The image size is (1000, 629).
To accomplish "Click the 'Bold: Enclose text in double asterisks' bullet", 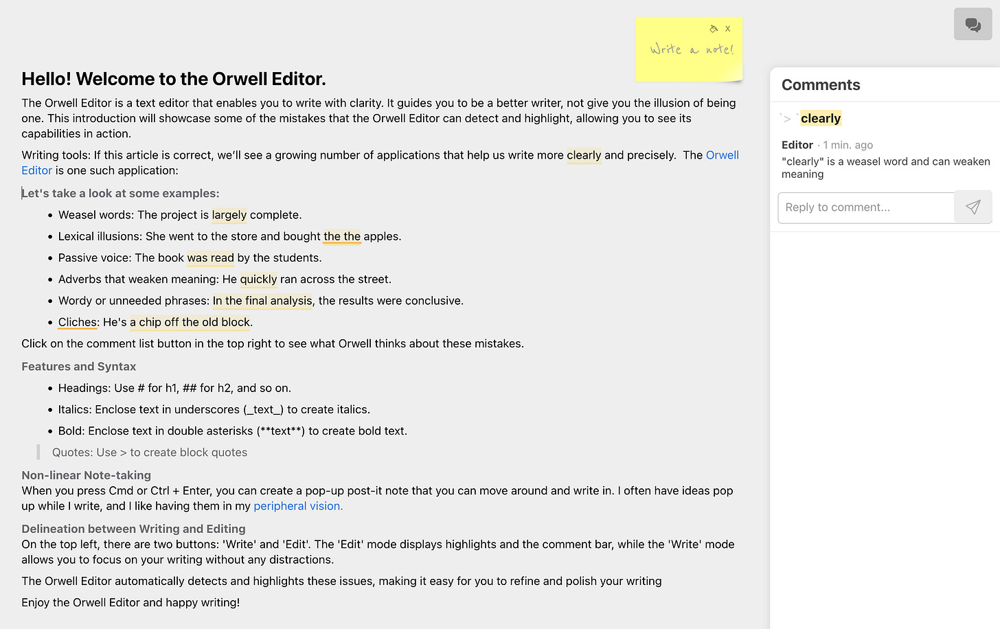I will pyautogui.click(x=233, y=431).
